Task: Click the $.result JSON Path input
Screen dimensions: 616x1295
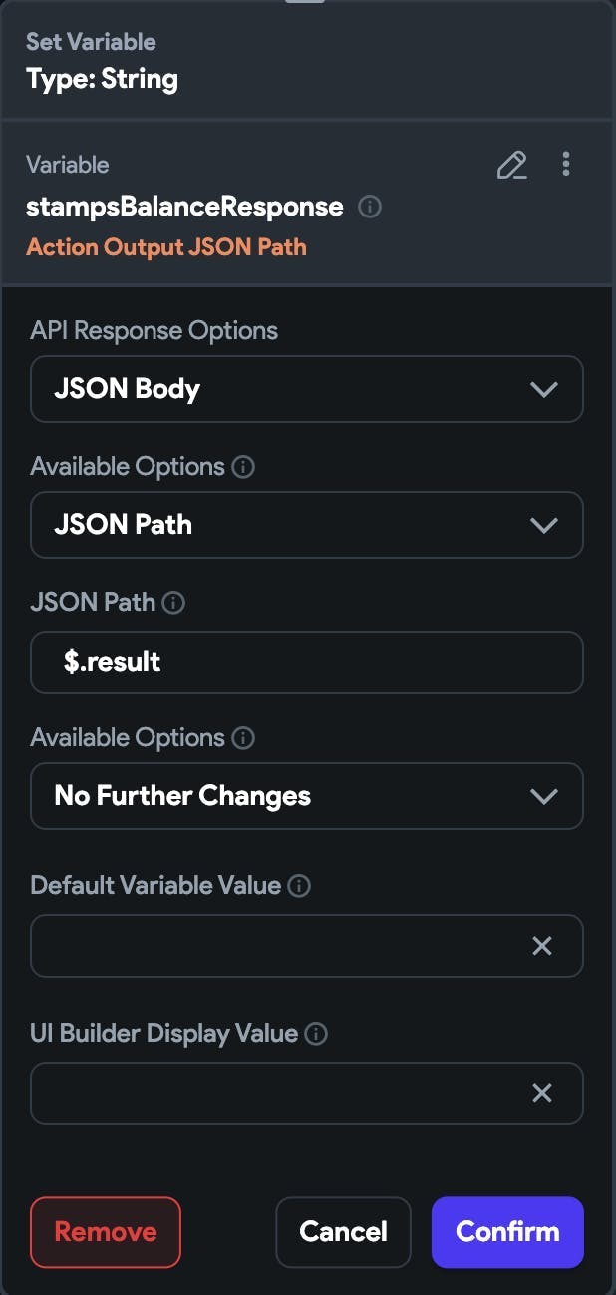Action: pyautogui.click(x=307, y=661)
